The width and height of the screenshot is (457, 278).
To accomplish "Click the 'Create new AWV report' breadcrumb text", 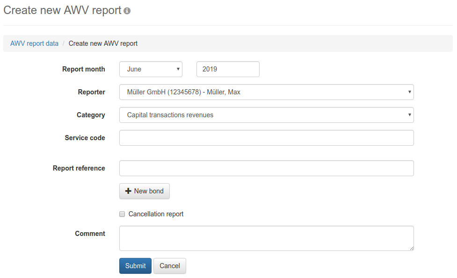I will 103,43.
